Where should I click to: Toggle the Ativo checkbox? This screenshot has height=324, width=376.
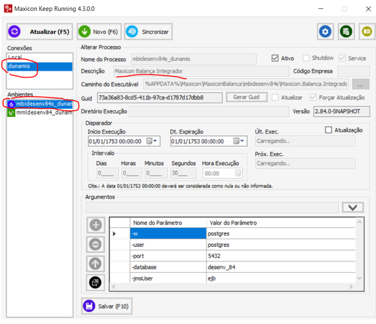coord(275,58)
